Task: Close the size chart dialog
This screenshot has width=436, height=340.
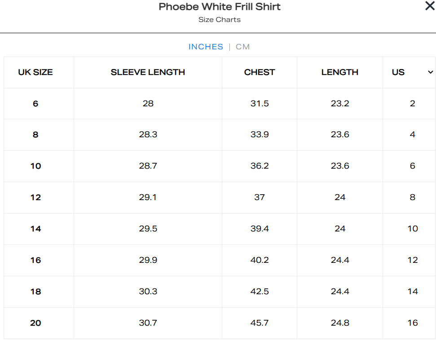Action: pos(430,6)
